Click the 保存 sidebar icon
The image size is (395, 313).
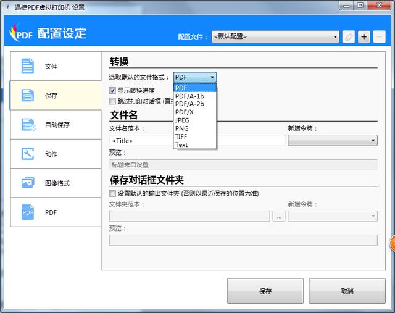pos(28,95)
